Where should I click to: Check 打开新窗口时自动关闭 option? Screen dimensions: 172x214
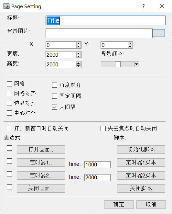pyautogui.click(x=9, y=129)
